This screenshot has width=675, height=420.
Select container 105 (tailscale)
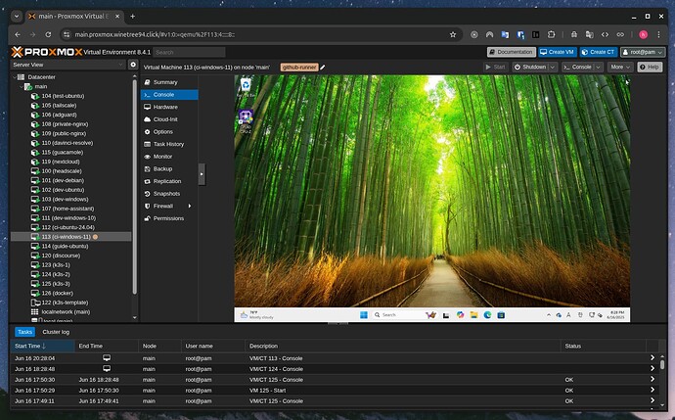[x=59, y=106]
